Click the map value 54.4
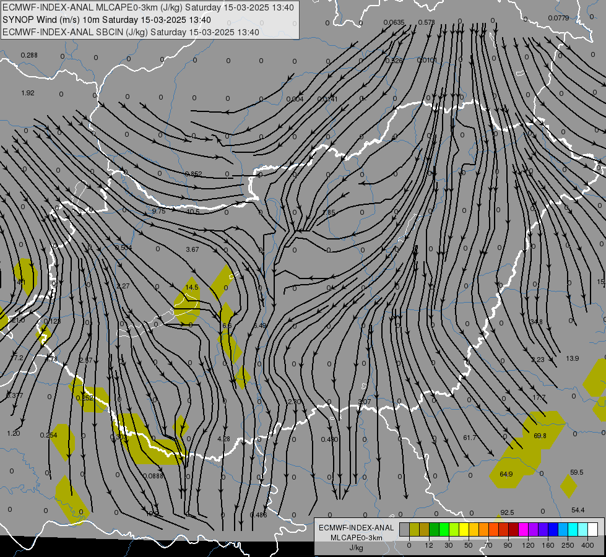This screenshot has width=606, height=557. tap(578, 510)
